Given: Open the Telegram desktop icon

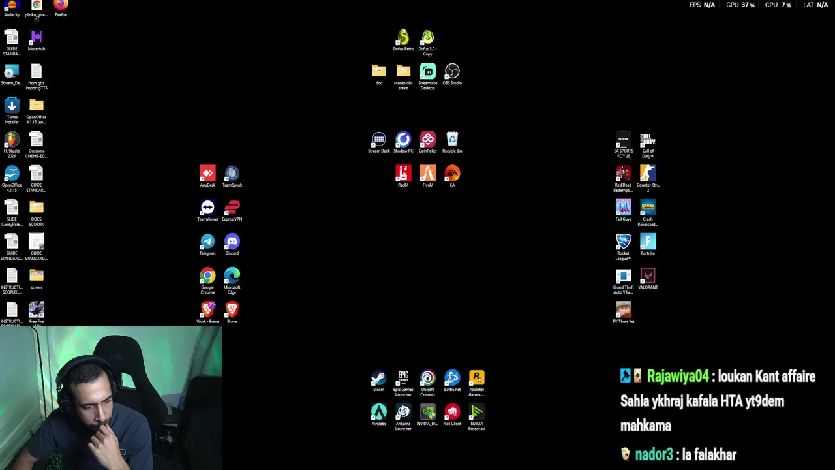Looking at the screenshot, I should (x=207, y=245).
